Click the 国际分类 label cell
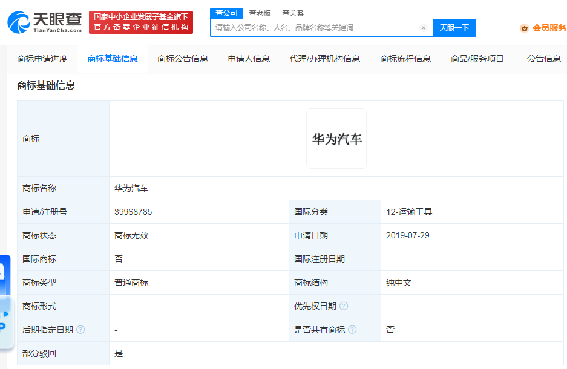 [335, 212]
